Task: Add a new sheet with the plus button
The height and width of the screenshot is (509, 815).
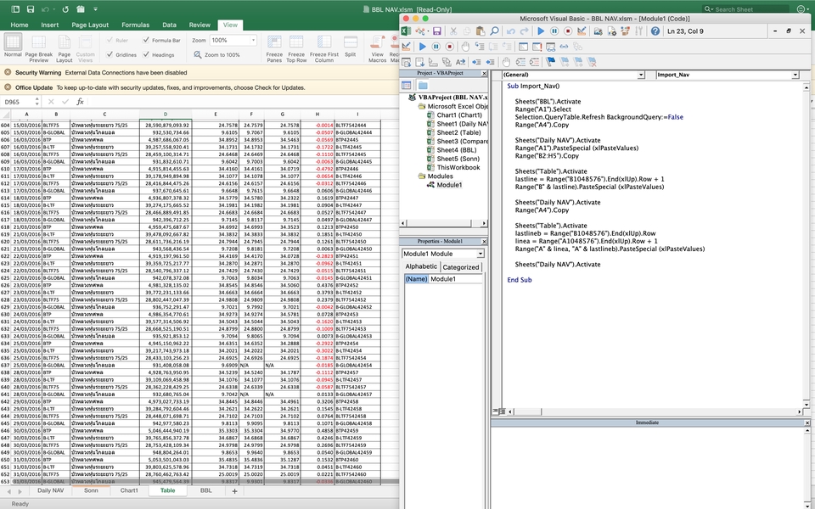Action: point(234,491)
